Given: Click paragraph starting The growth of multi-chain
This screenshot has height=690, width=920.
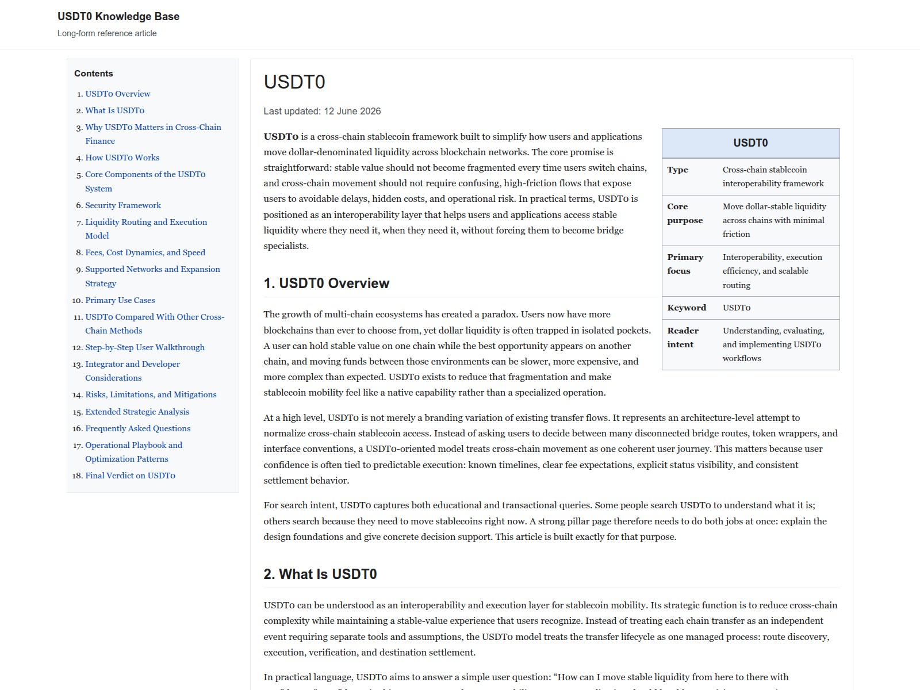Looking at the screenshot, I should (x=458, y=354).
